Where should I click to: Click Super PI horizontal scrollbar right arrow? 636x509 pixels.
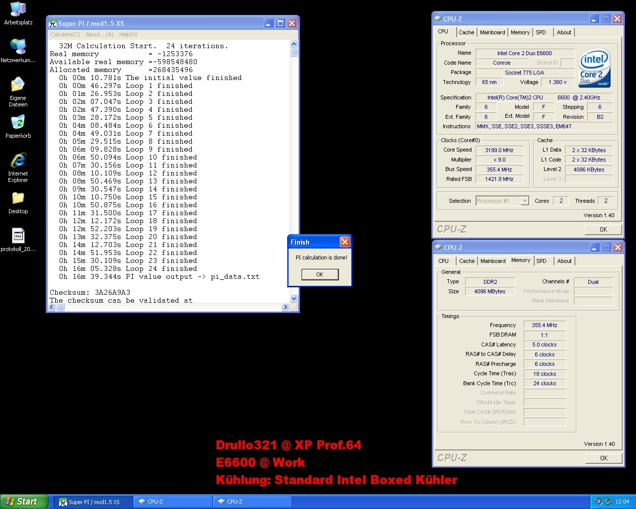click(285, 307)
